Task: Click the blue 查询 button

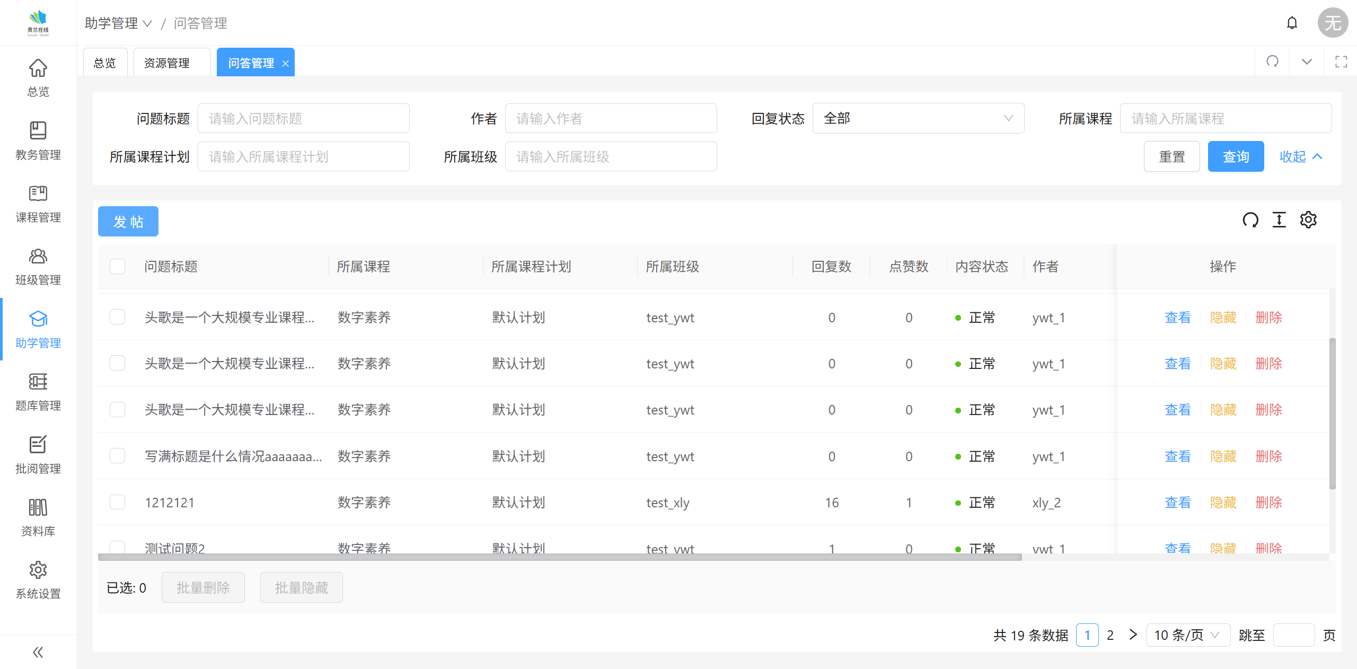Action: (1235, 156)
